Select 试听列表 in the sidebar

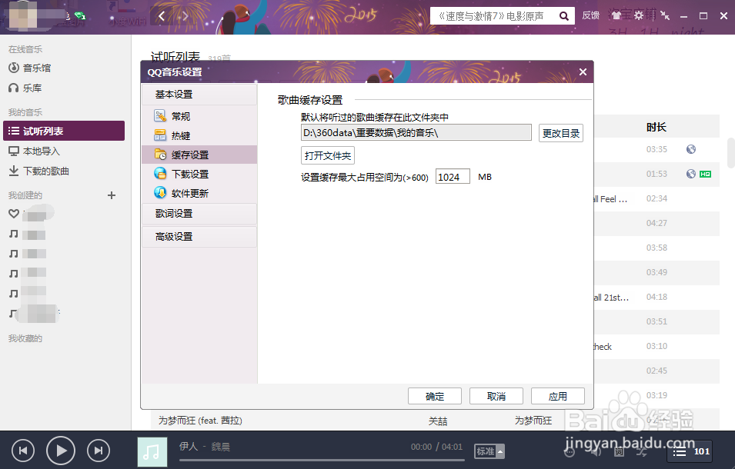pyautogui.click(x=64, y=131)
